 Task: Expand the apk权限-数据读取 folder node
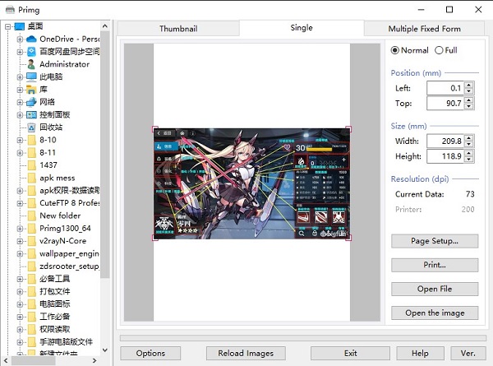(20, 191)
